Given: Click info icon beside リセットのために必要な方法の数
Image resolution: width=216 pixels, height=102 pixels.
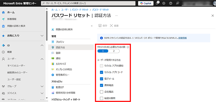Looking at the screenshot, I should [128, 47].
